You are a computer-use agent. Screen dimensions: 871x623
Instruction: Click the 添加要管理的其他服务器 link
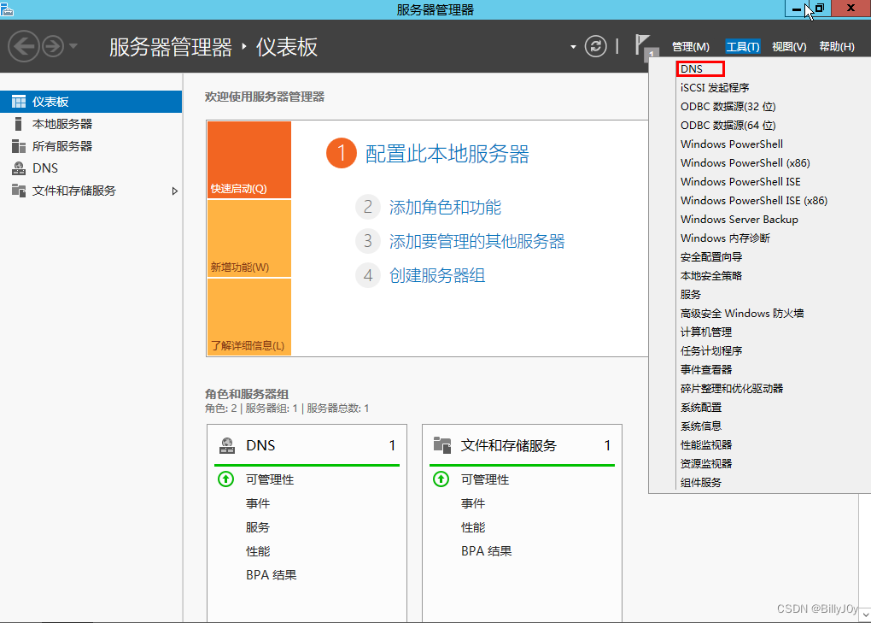pos(476,241)
